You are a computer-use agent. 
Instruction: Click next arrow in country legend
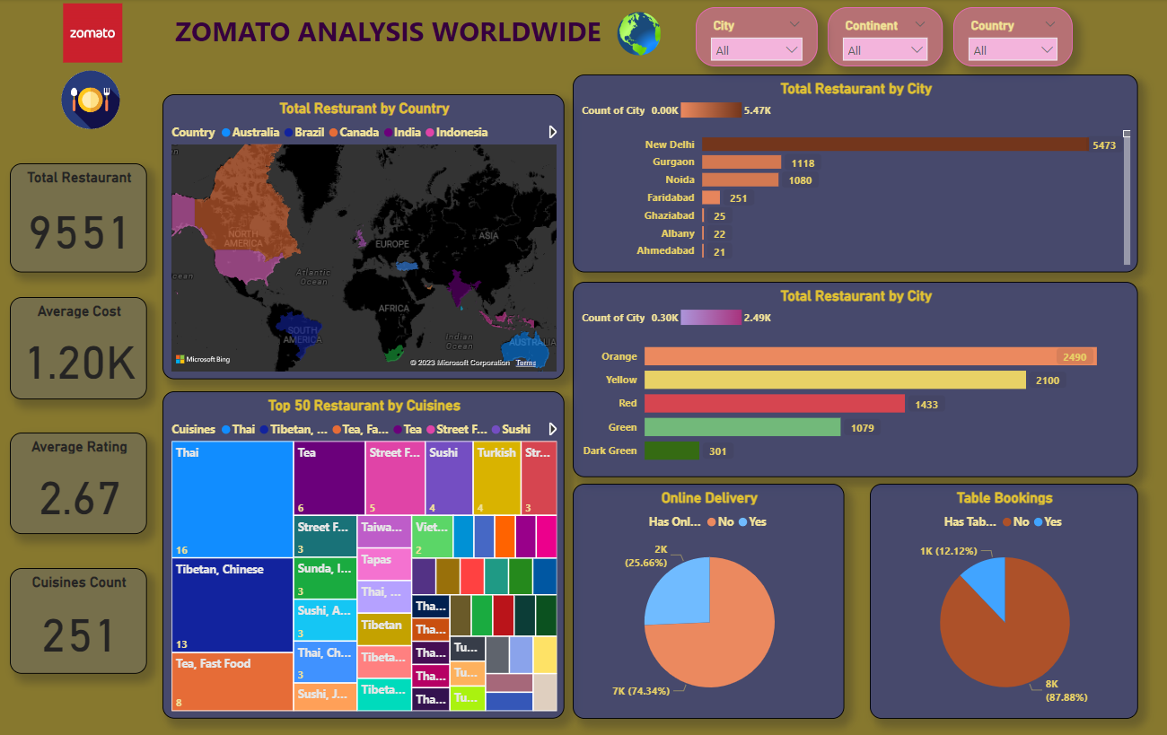click(552, 132)
